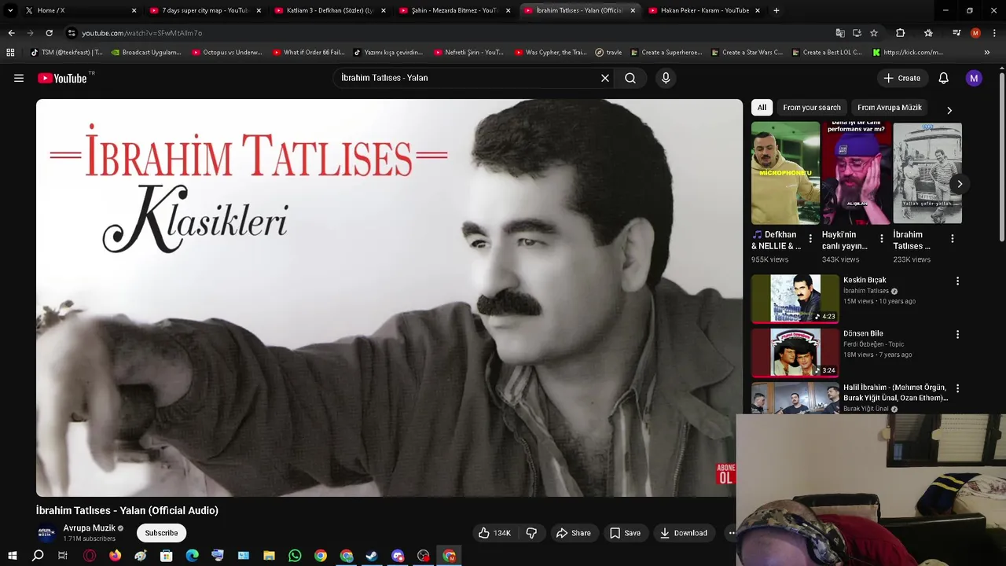
Task: Open Create menu on YouTube
Action: click(x=901, y=78)
